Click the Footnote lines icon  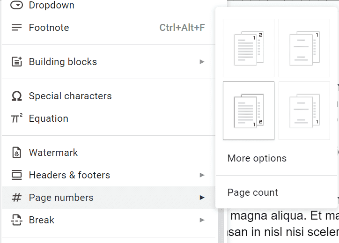(16, 28)
